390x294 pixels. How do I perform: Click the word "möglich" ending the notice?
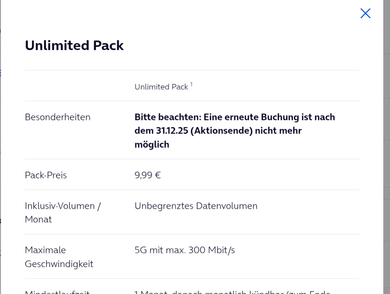click(152, 144)
